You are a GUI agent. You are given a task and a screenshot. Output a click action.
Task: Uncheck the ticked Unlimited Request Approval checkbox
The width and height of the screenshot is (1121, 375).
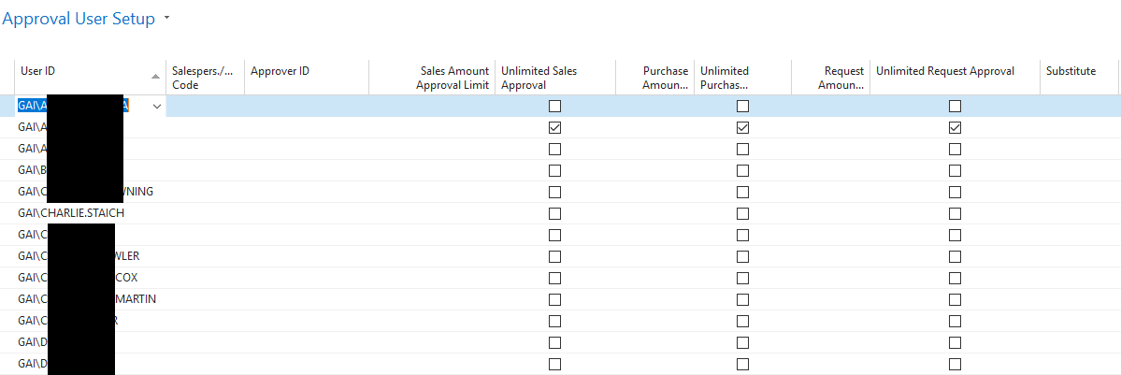[956, 127]
